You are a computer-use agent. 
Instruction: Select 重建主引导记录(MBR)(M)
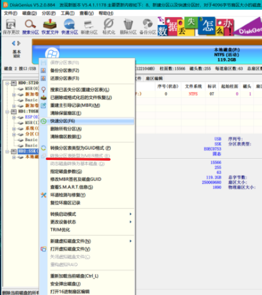pos(87,106)
